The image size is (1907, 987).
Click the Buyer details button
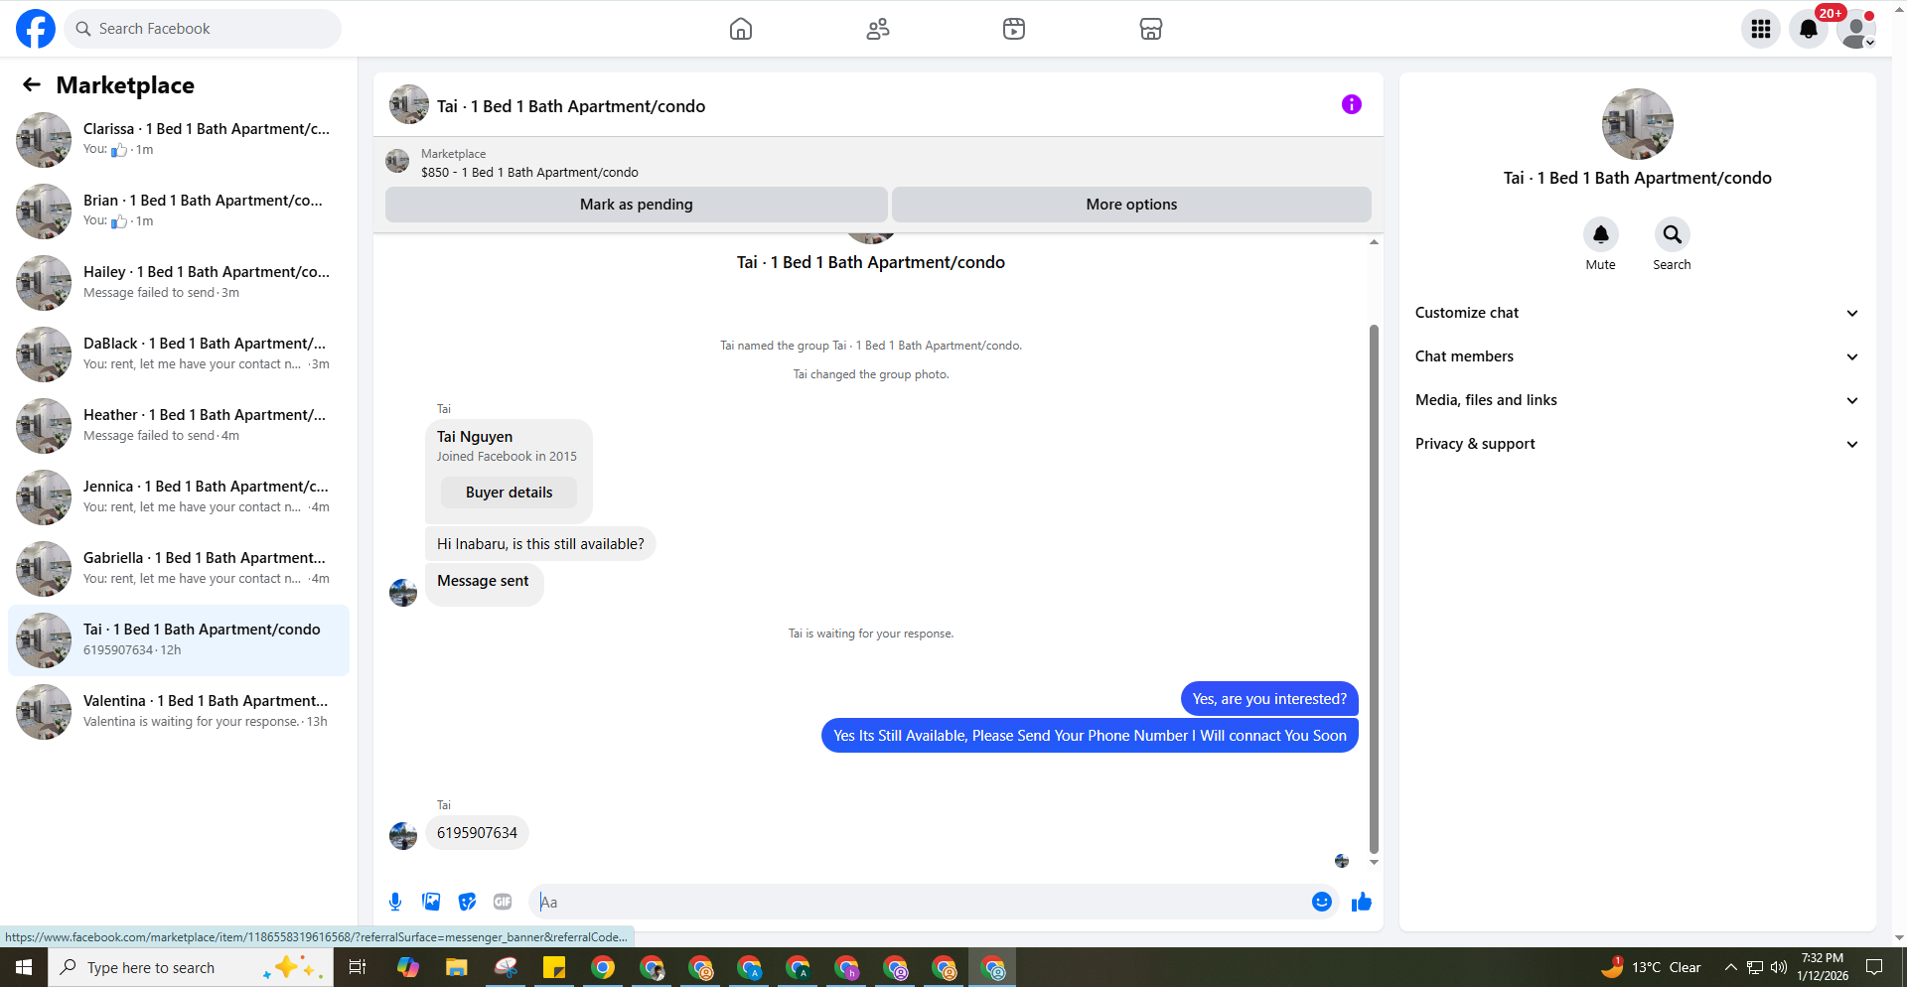[x=510, y=493]
